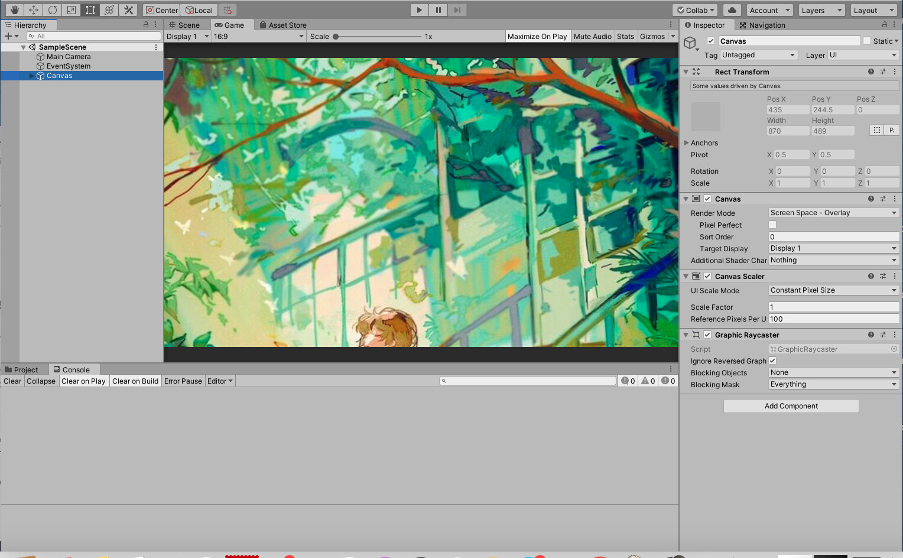Focus the Hierarchy search field

(x=93, y=36)
